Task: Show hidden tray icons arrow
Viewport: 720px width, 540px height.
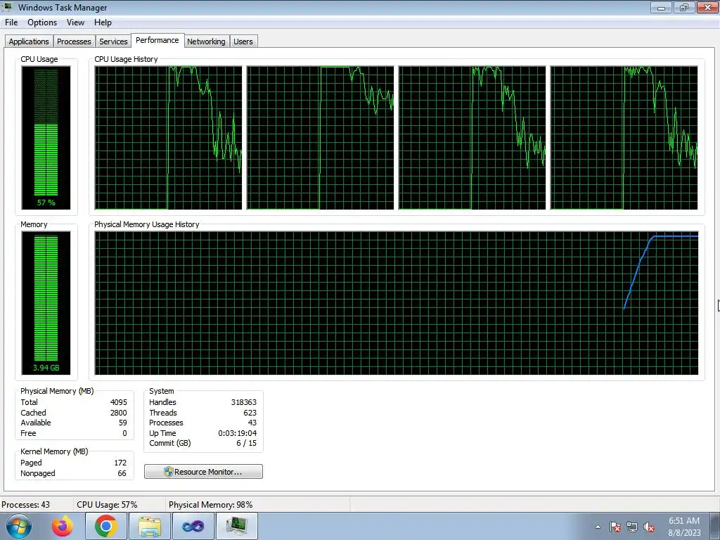Action: pyautogui.click(x=598, y=527)
